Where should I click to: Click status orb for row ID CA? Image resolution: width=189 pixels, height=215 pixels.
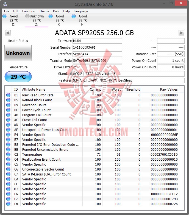coord(8,179)
